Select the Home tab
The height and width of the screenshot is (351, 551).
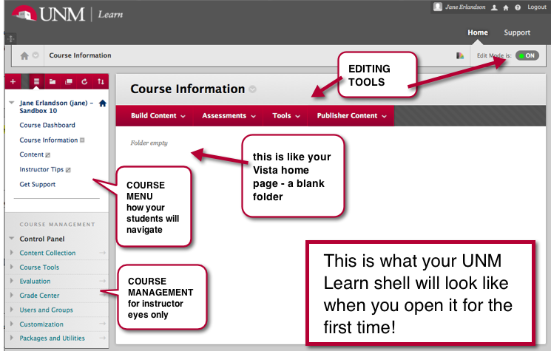(478, 33)
